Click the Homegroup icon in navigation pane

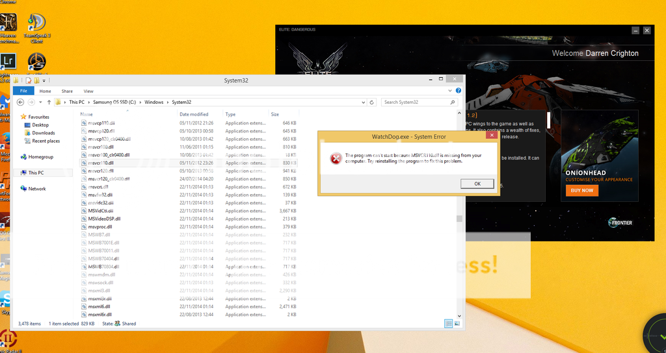coord(23,157)
